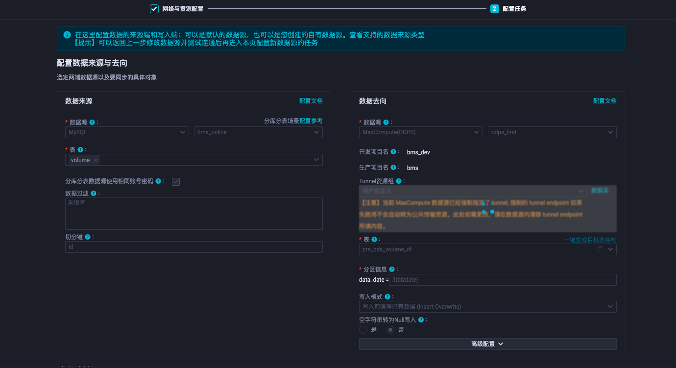Click the 配置数据来源与去向 heading
The height and width of the screenshot is (368, 676).
coord(93,63)
